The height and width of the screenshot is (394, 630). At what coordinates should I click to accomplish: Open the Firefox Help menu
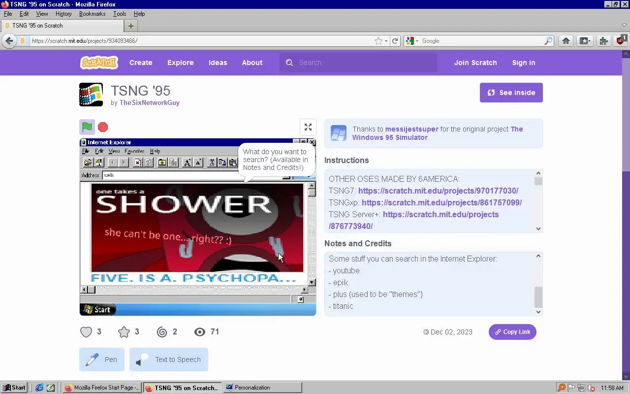click(x=139, y=14)
